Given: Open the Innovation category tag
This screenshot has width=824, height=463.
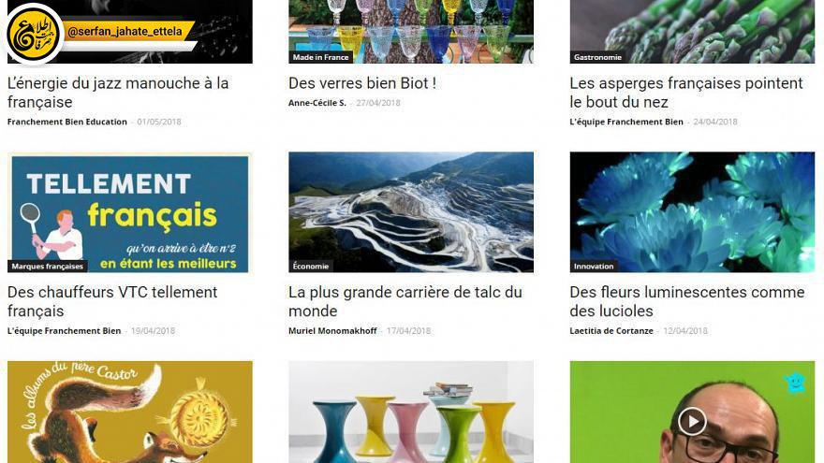Looking at the screenshot, I should coord(594,267).
